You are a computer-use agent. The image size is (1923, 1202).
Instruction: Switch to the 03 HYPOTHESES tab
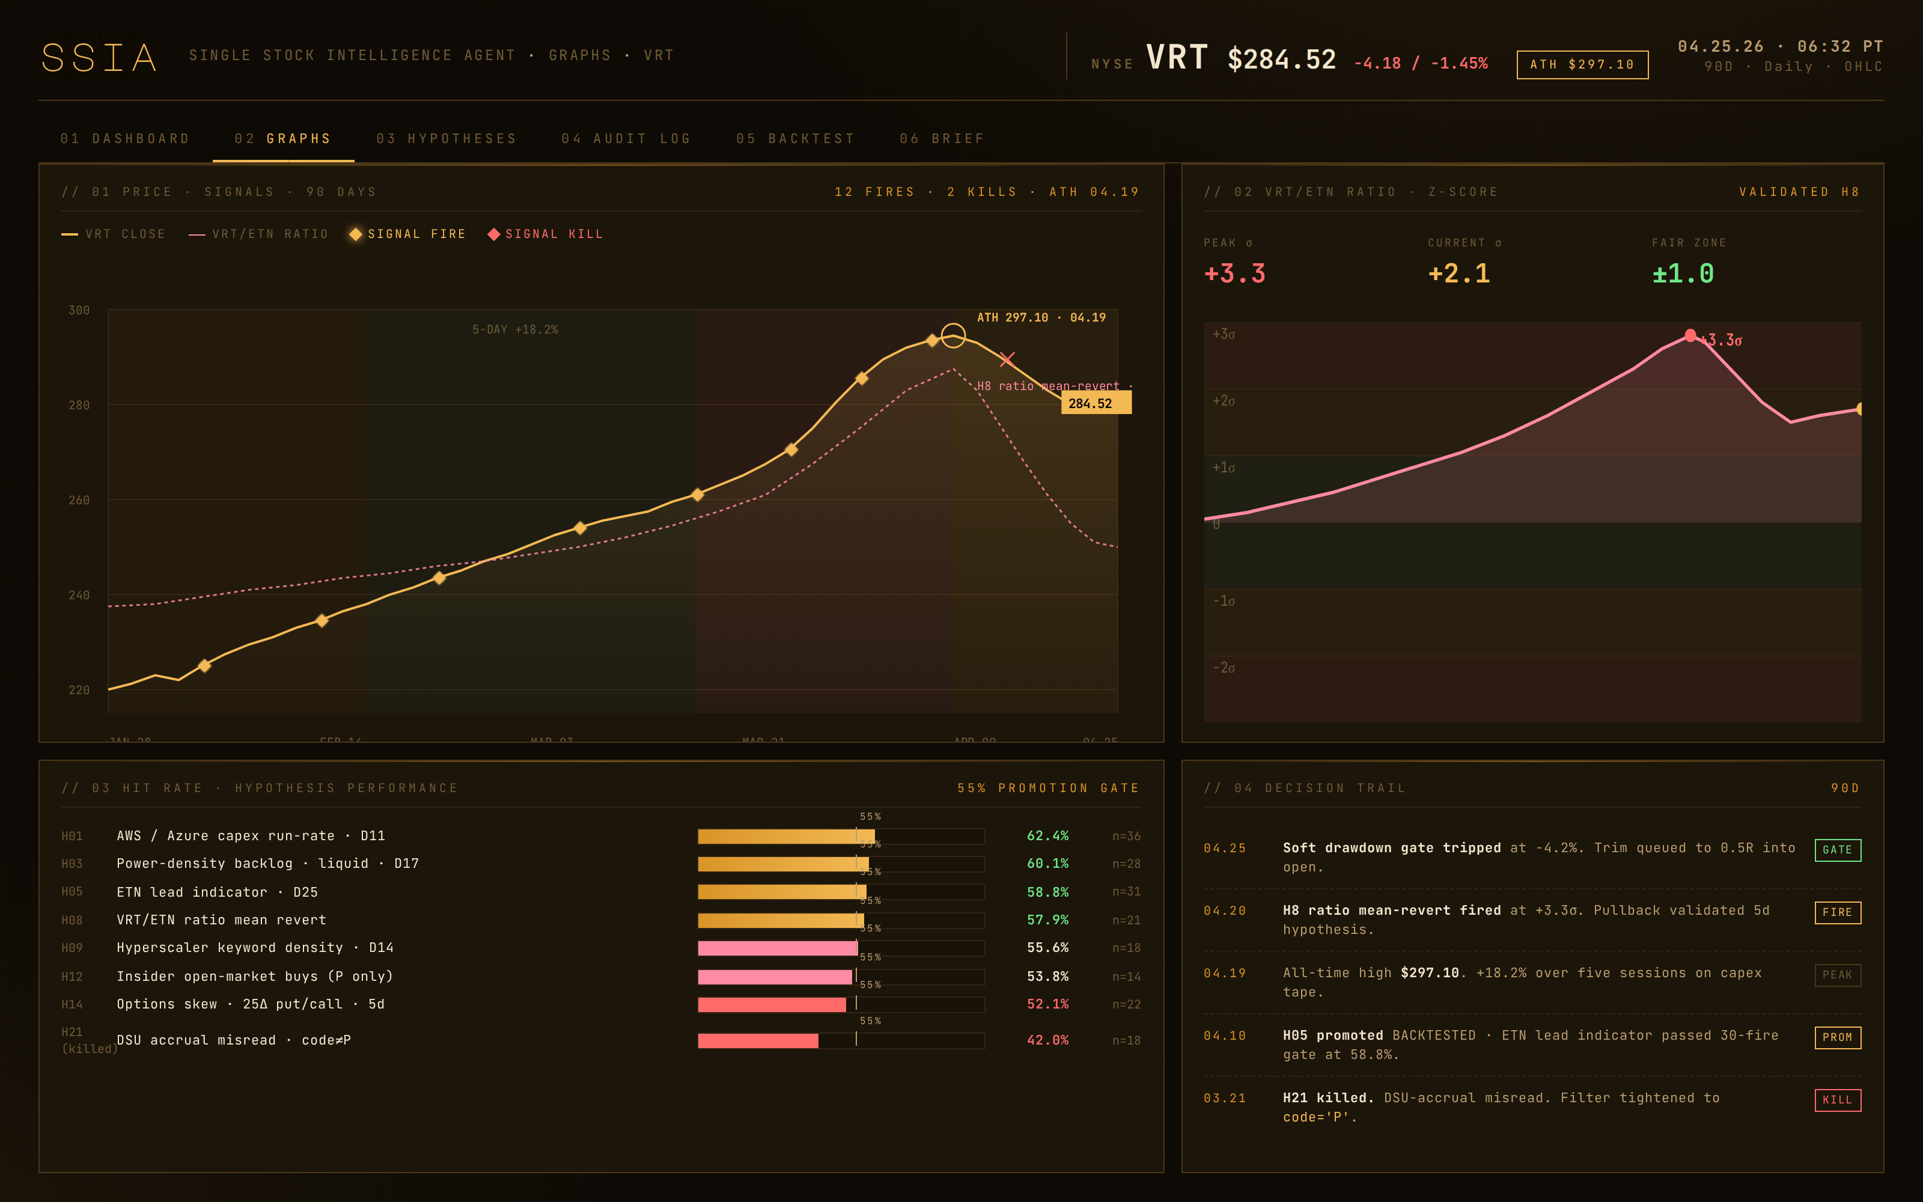coord(447,138)
